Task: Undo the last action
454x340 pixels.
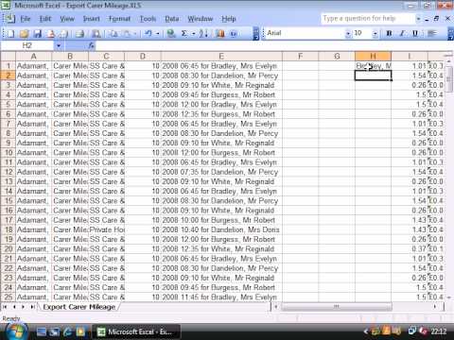Action: [x=148, y=33]
